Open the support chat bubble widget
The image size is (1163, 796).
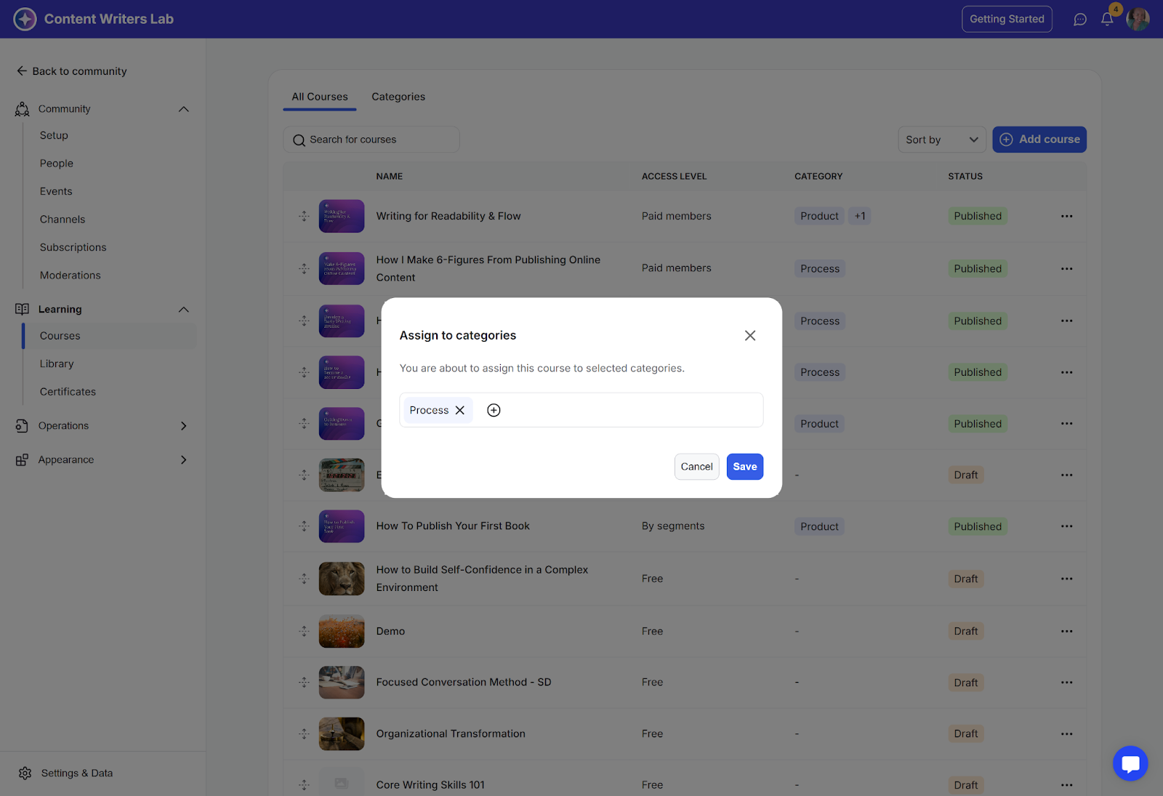tap(1130, 763)
